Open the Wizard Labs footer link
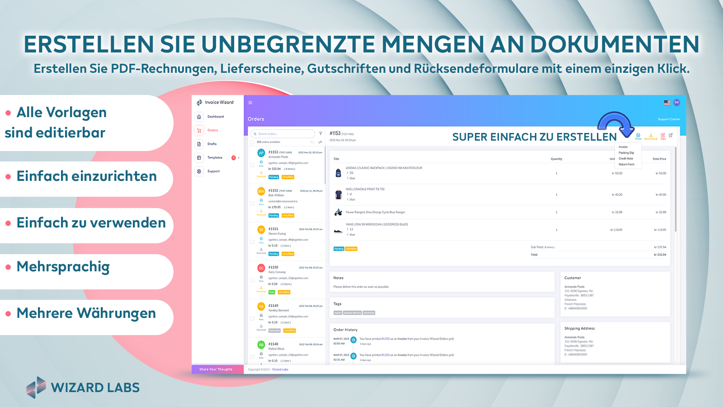Image resolution: width=723 pixels, height=407 pixels. (x=280, y=369)
